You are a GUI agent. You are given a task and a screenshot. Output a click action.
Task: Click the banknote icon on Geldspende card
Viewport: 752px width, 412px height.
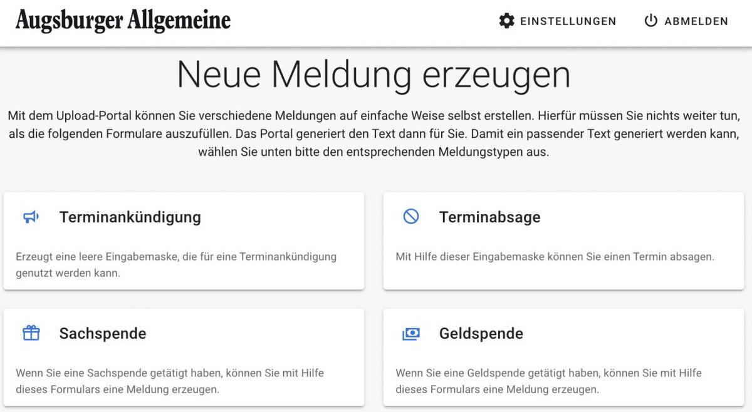(x=412, y=334)
